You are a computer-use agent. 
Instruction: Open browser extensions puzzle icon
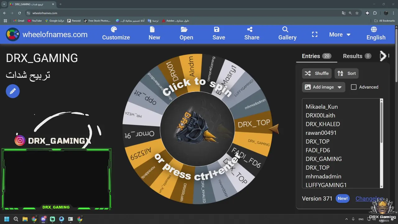(x=375, y=13)
